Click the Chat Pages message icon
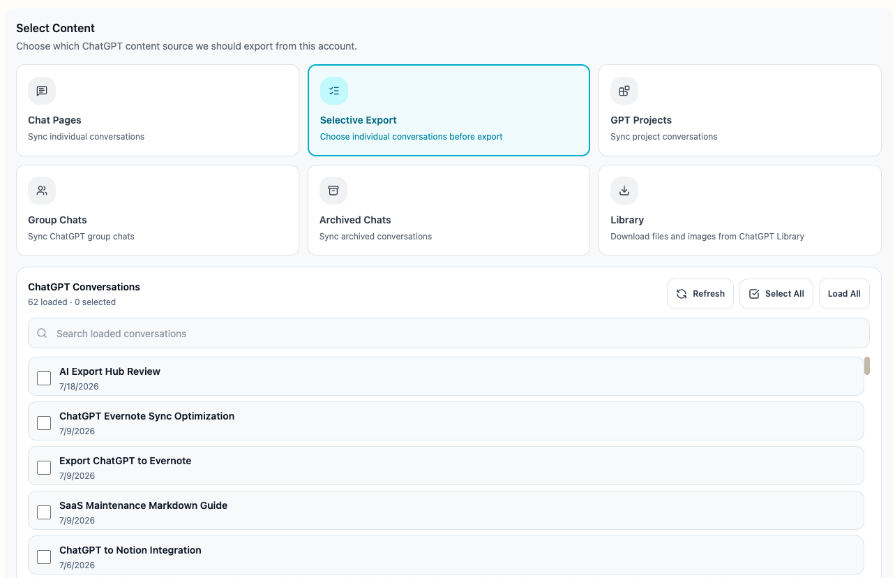This screenshot has width=895, height=578. (42, 91)
